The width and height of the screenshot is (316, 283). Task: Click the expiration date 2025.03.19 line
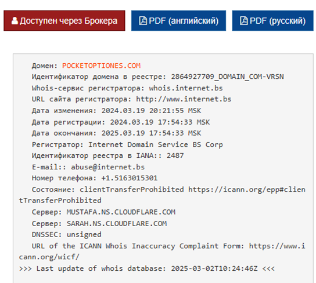pyautogui.click(x=117, y=133)
